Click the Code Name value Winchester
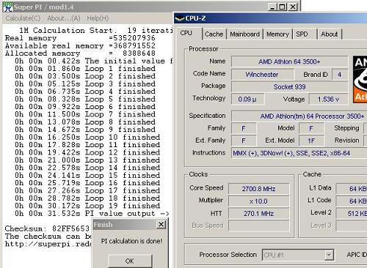Image resolution: width=367 pixels, height=268 pixels. pos(262,75)
